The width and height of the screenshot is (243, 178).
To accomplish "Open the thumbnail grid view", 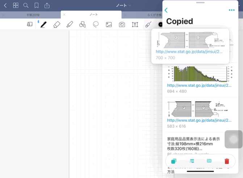I will click(16, 5).
